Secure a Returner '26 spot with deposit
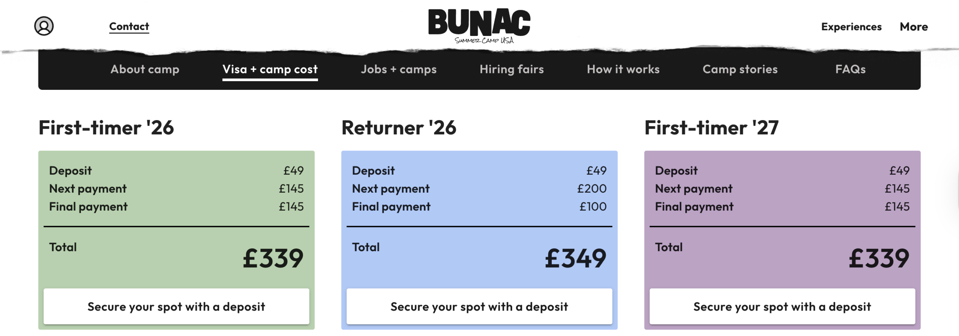 (479, 306)
